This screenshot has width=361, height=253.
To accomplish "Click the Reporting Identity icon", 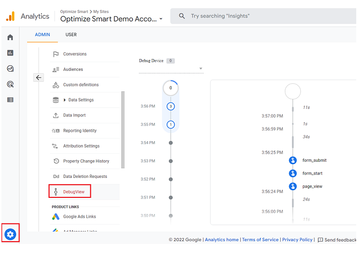I will (x=56, y=131).
